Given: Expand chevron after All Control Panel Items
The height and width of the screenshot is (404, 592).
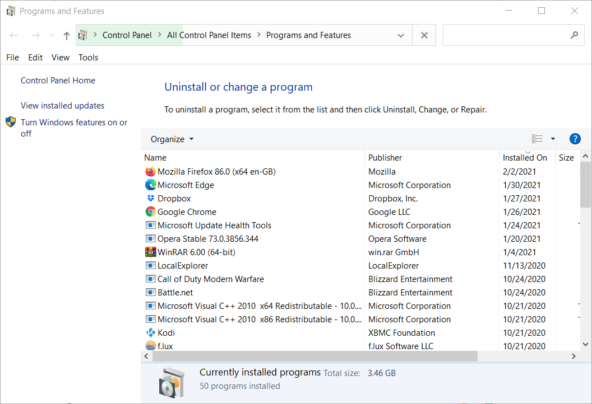Looking at the screenshot, I should tap(258, 35).
